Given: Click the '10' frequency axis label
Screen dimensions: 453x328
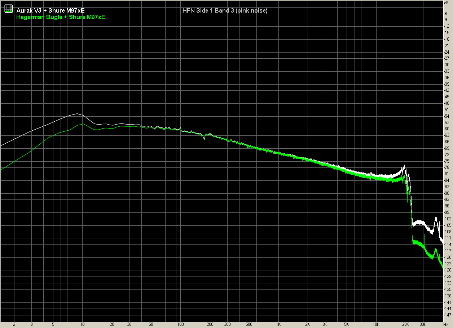Looking at the screenshot, I should point(83,324).
